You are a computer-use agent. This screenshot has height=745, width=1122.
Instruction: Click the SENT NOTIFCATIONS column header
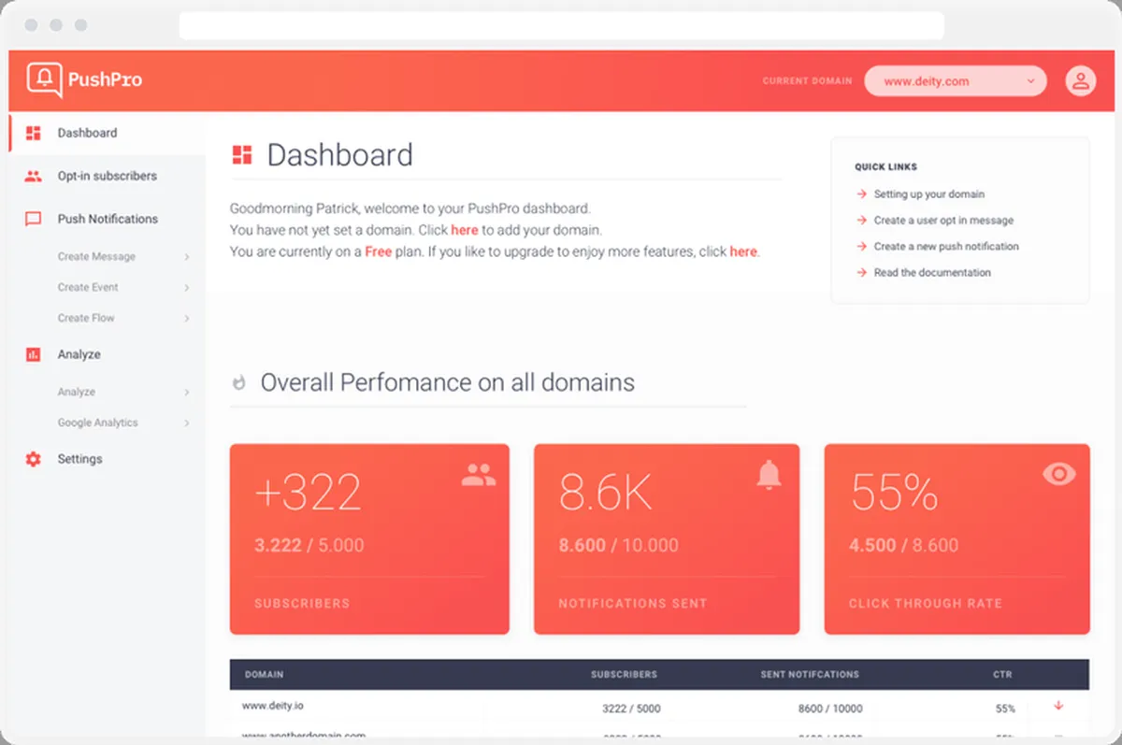810,674
